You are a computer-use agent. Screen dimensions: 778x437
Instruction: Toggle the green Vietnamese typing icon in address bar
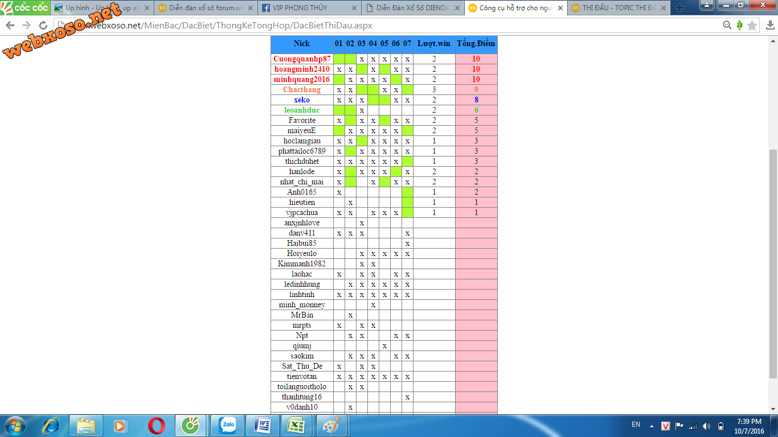point(739,25)
